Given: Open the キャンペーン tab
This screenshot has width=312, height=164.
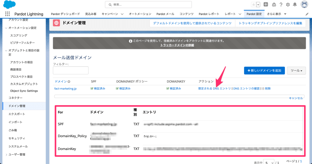Looking at the screenshot, I should 110,14.
